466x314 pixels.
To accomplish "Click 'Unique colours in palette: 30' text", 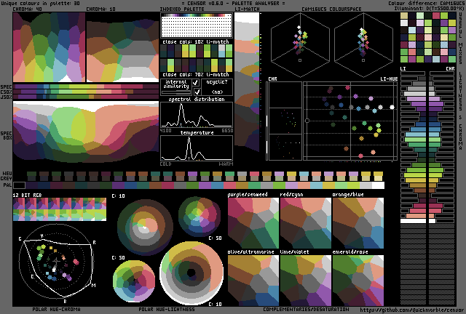I will point(40,3).
